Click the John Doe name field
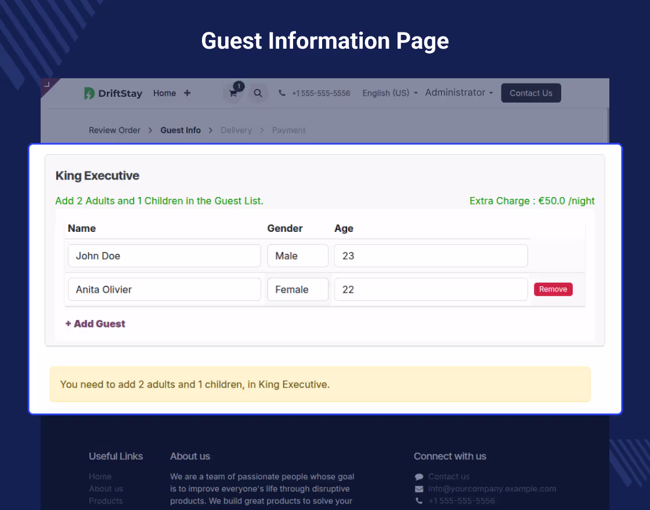The width and height of the screenshot is (650, 510). pyautogui.click(x=165, y=256)
